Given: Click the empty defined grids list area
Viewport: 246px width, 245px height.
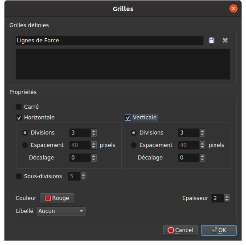Looking at the screenshot, I should coord(123,64).
